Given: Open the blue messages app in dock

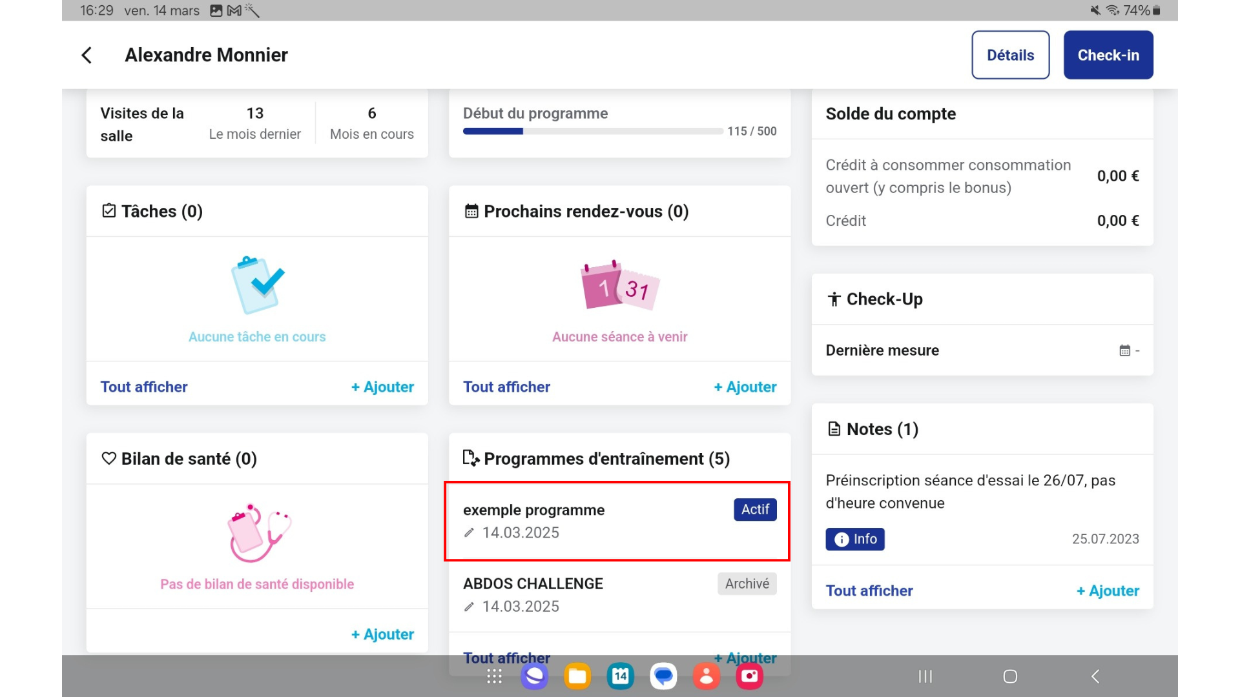Looking at the screenshot, I should (x=663, y=676).
